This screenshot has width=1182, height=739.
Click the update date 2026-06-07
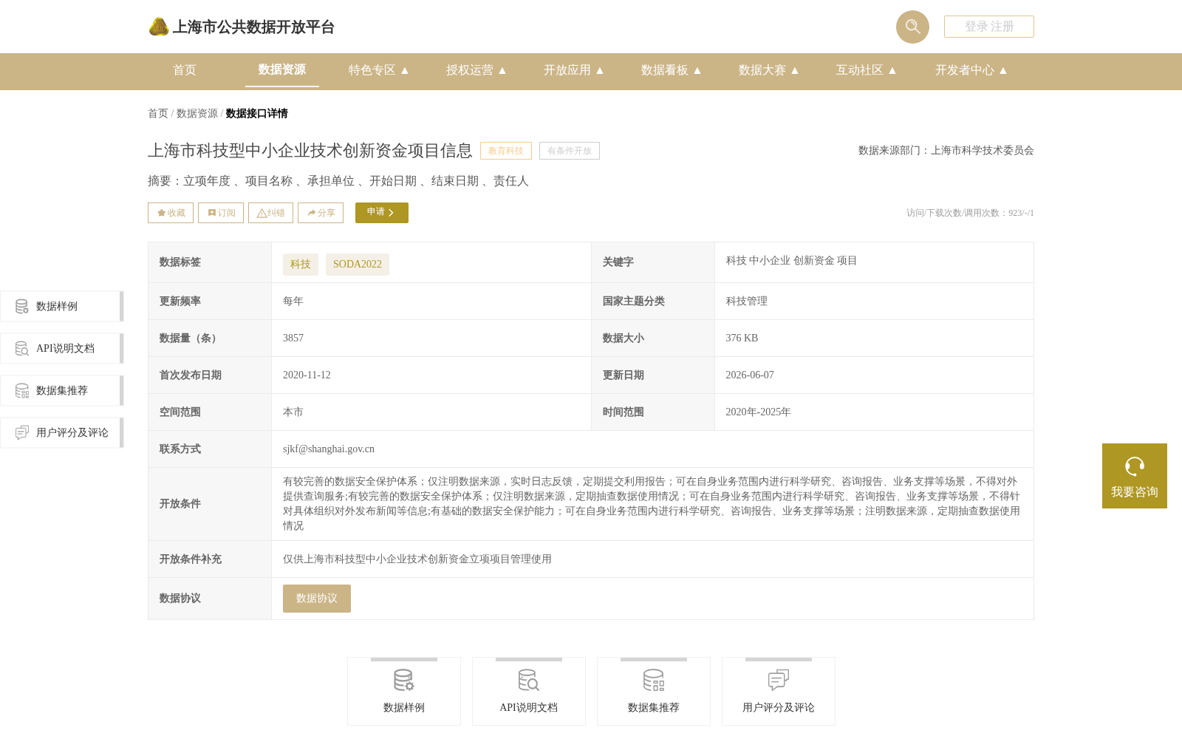[750, 375]
